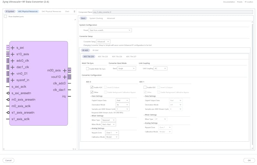The image size is (257, 165).
Task: Open the Advanced tab
Action: pyautogui.click(x=111, y=18)
